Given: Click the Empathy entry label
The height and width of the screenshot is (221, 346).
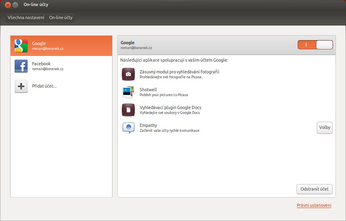Looking at the screenshot, I should [148, 125].
